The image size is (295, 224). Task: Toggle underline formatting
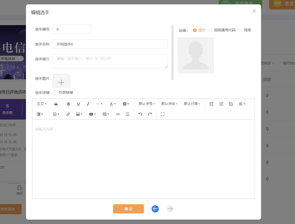tap(78, 104)
